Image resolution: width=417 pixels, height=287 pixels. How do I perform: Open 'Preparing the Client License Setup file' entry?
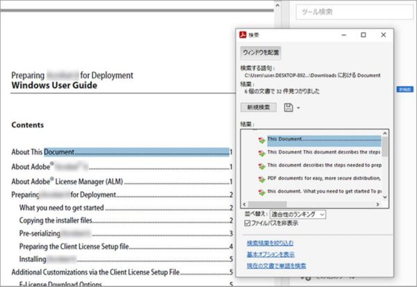coord(126,247)
